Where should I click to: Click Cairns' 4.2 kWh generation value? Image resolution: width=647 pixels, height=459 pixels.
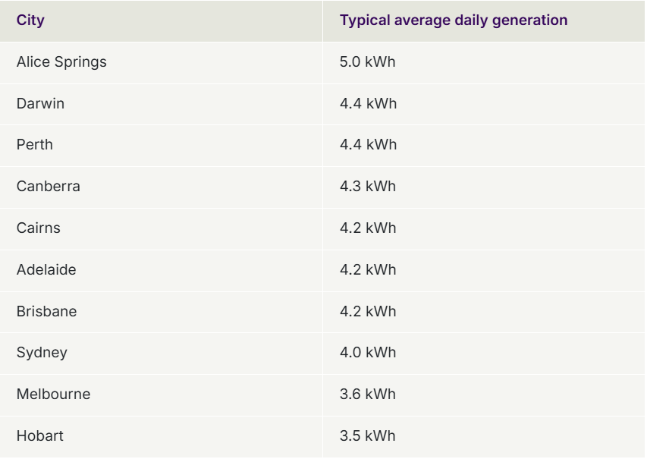[x=367, y=228]
